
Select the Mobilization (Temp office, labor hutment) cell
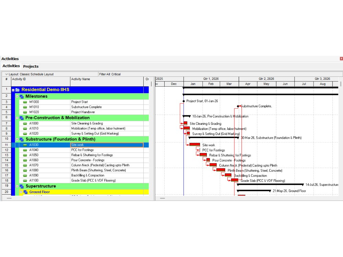click(107, 128)
